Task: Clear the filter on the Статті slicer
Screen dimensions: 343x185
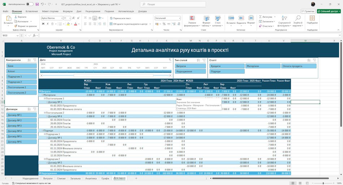Action: click(x=314, y=60)
